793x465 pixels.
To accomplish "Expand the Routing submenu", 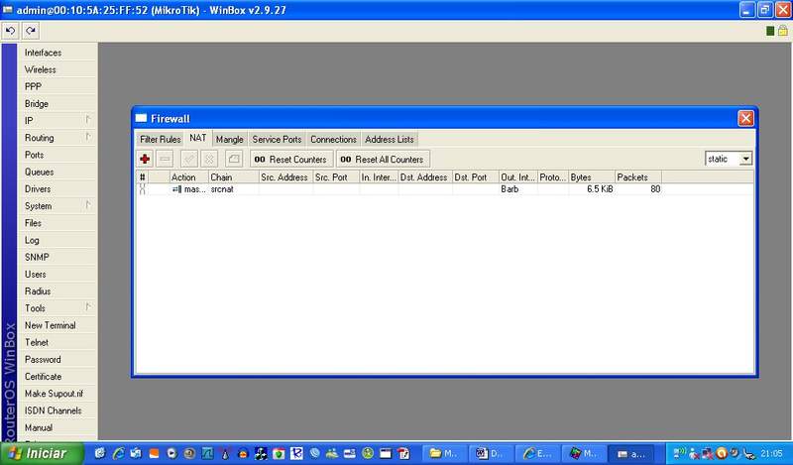I will (57, 138).
